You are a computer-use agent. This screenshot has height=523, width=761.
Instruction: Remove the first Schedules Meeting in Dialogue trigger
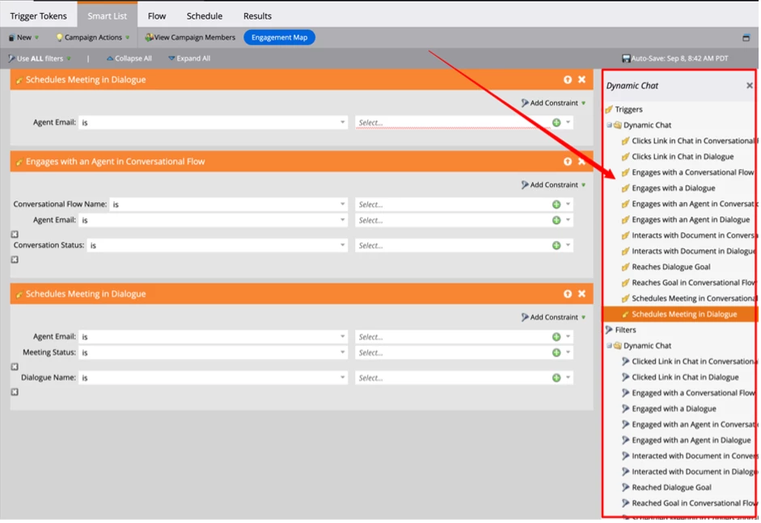(581, 79)
